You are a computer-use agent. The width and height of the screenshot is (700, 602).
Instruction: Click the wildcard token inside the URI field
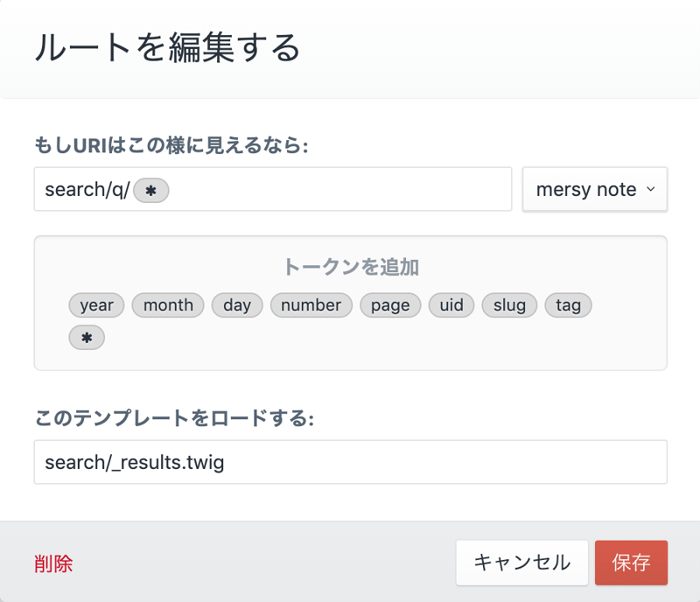click(x=150, y=190)
